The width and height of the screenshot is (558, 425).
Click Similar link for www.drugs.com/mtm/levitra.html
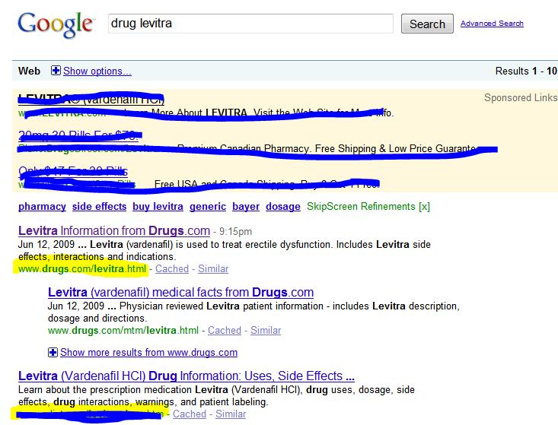[266, 331]
